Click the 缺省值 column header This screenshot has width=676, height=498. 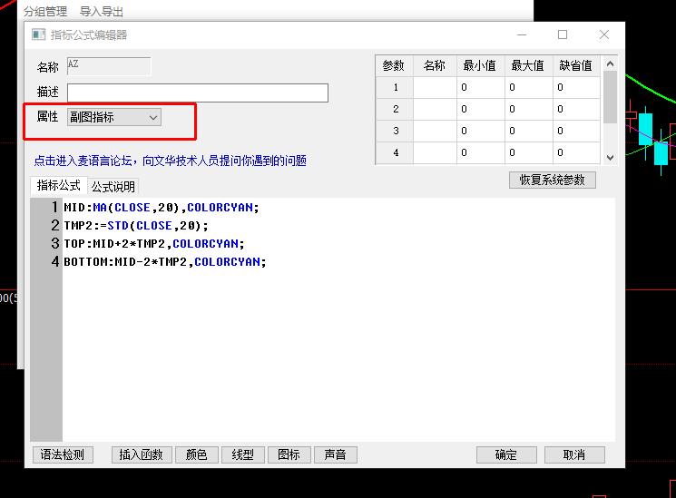click(x=576, y=65)
